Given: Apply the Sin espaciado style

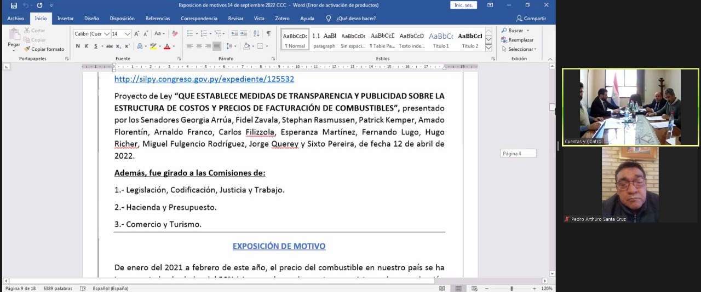Looking at the screenshot, I should (x=353, y=40).
